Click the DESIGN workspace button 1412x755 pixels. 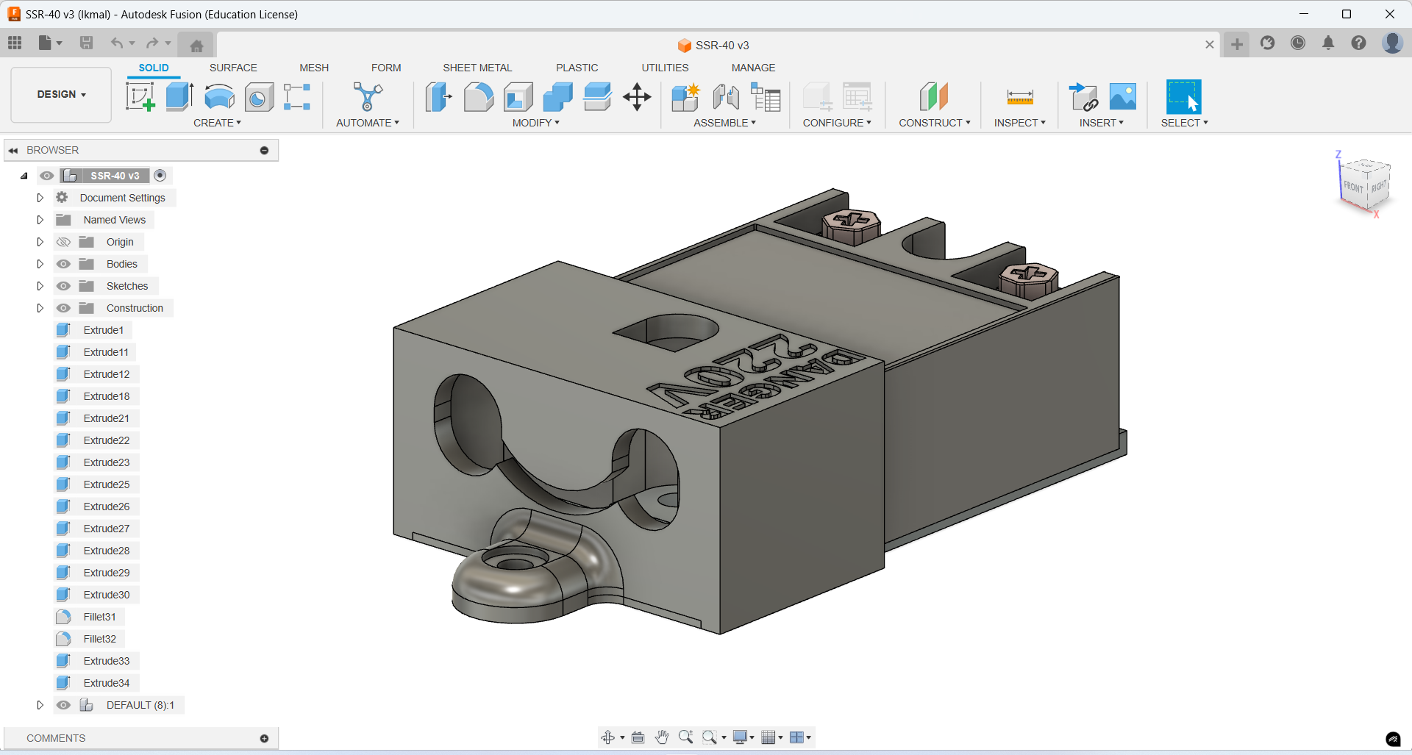pyautogui.click(x=60, y=94)
